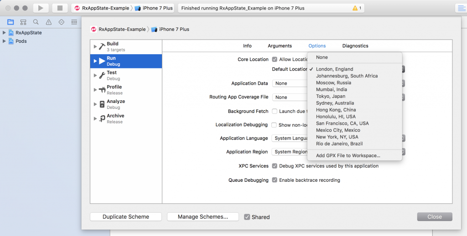Expand the Profile action disclosure triangle

[x=95, y=90]
